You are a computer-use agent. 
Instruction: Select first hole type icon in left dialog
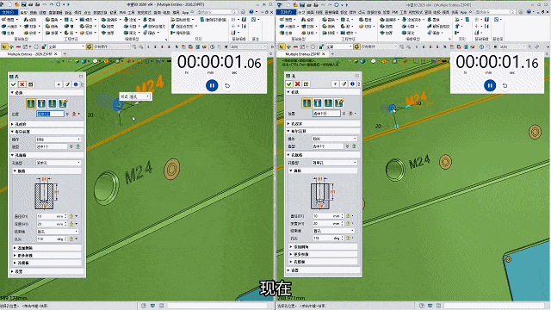(31, 103)
